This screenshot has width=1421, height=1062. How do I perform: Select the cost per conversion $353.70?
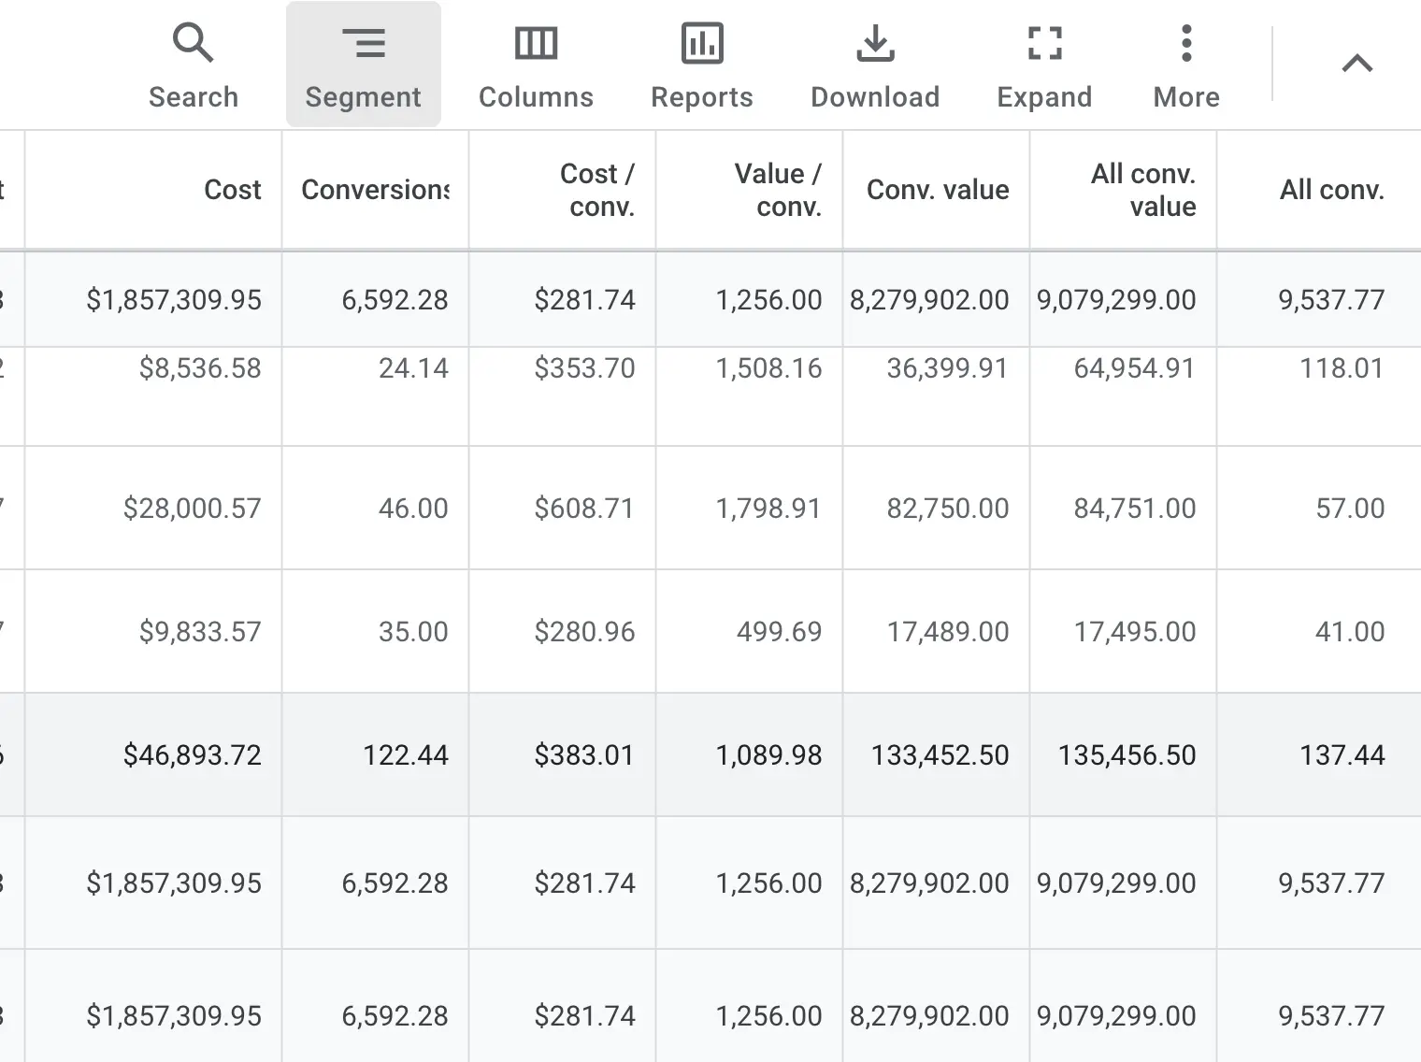pyautogui.click(x=584, y=368)
